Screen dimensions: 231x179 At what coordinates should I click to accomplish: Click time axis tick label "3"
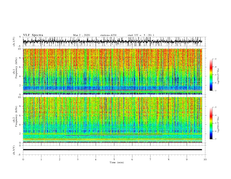point(78,159)
